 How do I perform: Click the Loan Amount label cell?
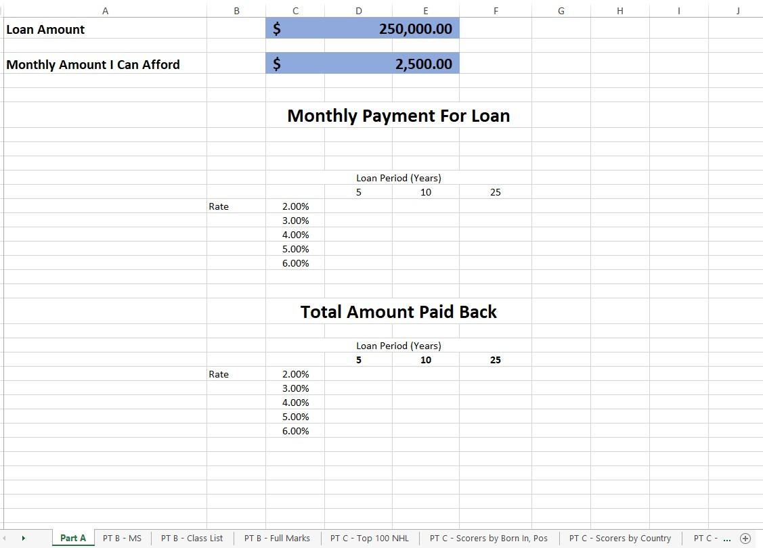tap(45, 28)
